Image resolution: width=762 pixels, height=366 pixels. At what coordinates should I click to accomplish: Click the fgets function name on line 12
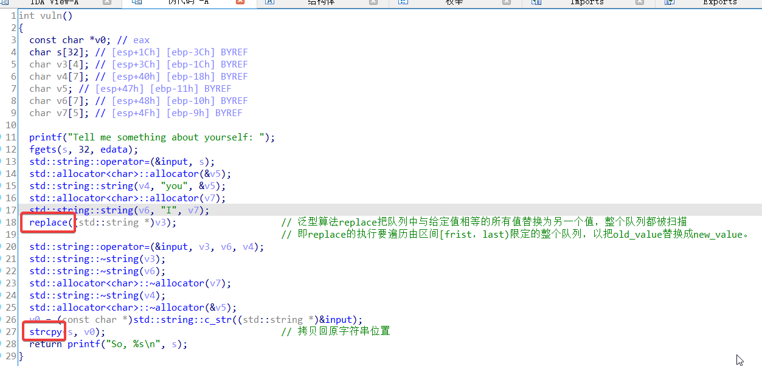43,150
